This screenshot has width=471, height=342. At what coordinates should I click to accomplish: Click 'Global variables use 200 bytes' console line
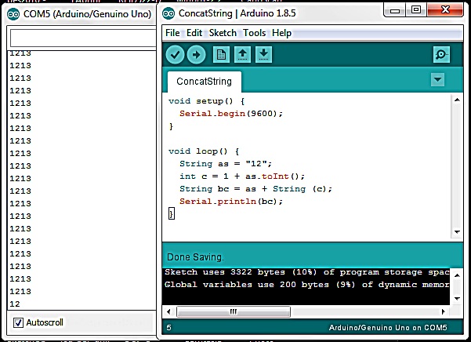point(306,285)
